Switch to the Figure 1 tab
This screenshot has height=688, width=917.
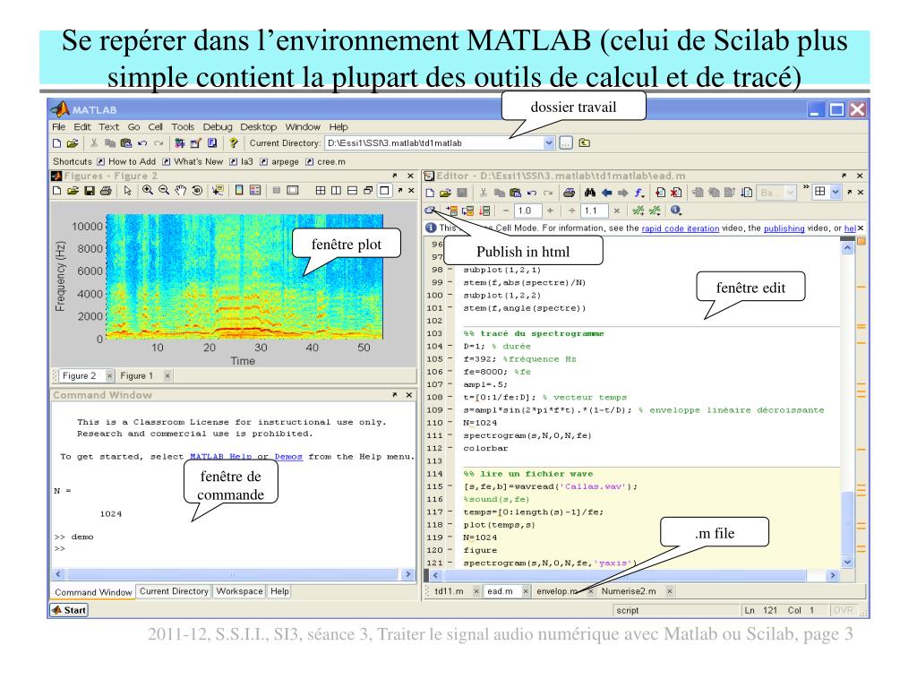(x=136, y=375)
